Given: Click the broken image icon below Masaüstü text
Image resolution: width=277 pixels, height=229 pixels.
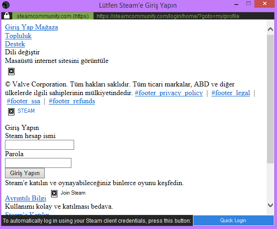Looking at the screenshot, I should 11,72.
